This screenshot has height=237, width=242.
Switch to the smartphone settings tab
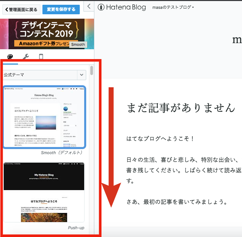[41, 56]
